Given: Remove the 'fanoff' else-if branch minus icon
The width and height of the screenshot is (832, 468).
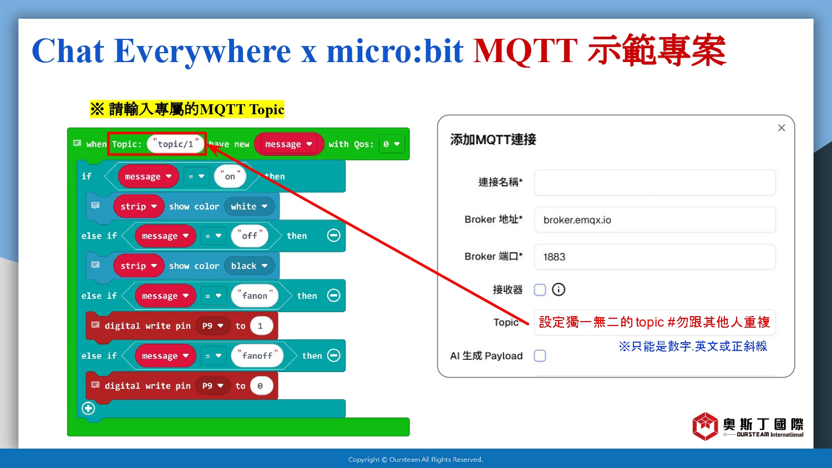Looking at the screenshot, I should [x=333, y=355].
